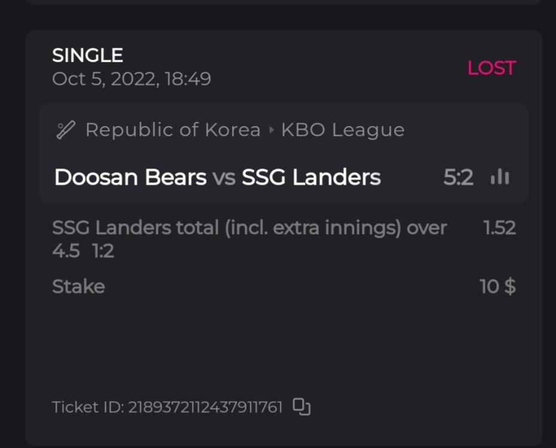Click the previous bet card at the top edge
The width and height of the screenshot is (556, 448).
click(x=283, y=2)
